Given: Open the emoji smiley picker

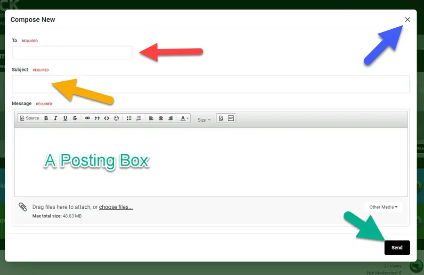Looking at the screenshot, I should pyautogui.click(x=116, y=118).
